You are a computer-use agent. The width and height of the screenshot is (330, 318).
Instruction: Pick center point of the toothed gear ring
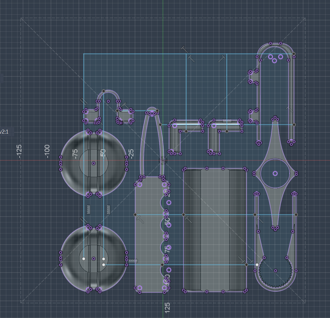click(x=275, y=271)
